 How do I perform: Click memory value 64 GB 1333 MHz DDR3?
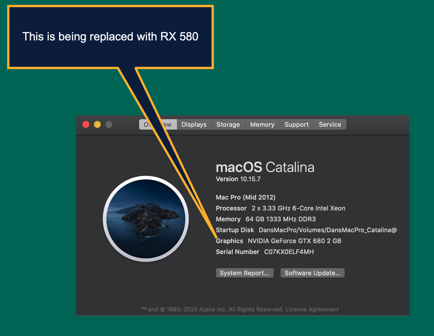point(281,219)
